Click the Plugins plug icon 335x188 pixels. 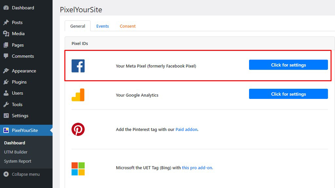point(6,82)
